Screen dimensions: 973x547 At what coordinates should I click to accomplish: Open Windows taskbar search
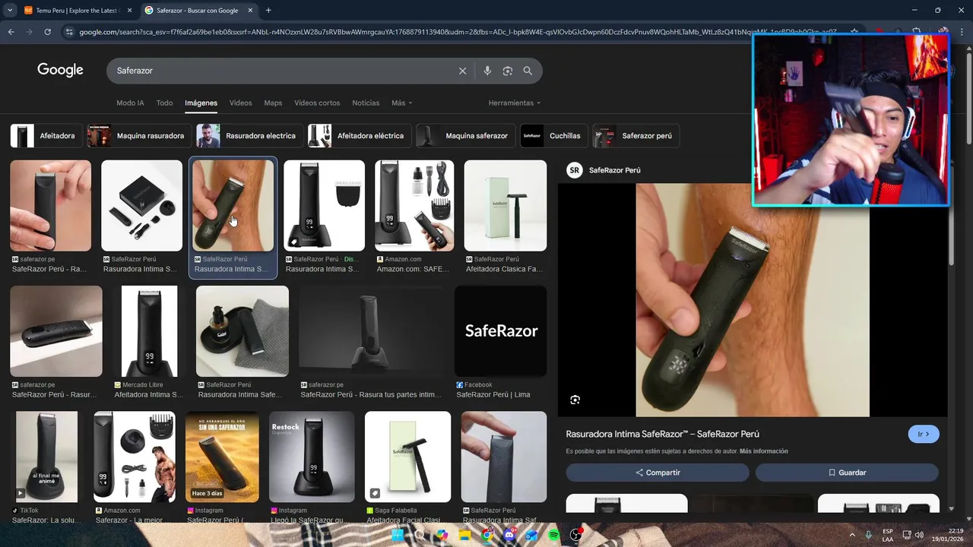pyautogui.click(x=419, y=535)
